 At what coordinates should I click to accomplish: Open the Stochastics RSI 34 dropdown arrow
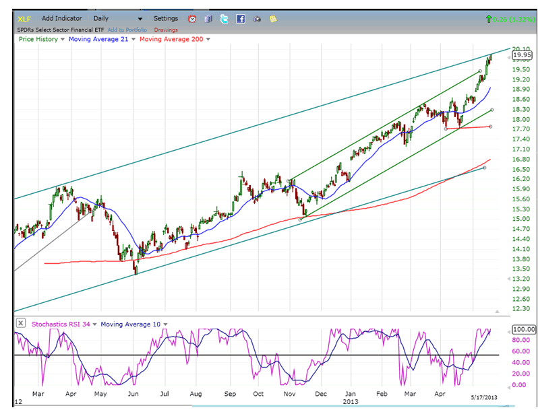94,324
